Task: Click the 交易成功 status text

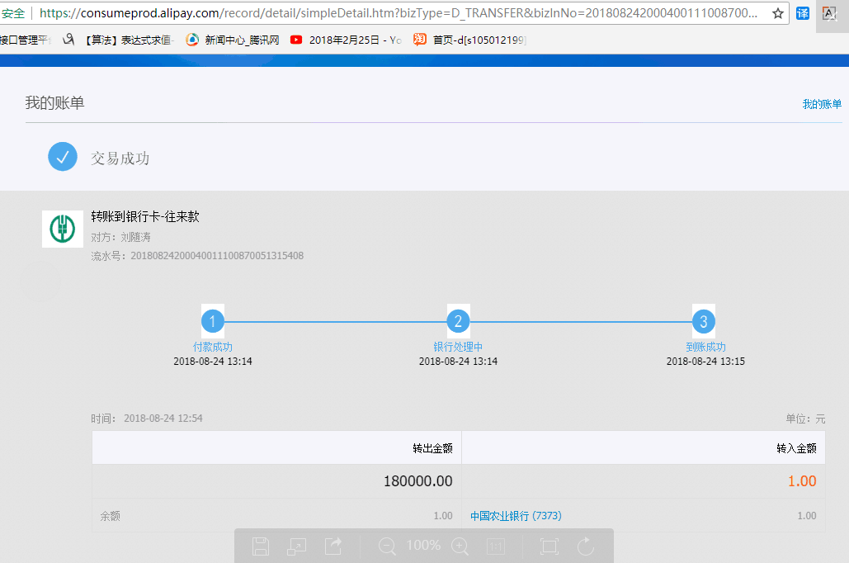Action: point(120,158)
